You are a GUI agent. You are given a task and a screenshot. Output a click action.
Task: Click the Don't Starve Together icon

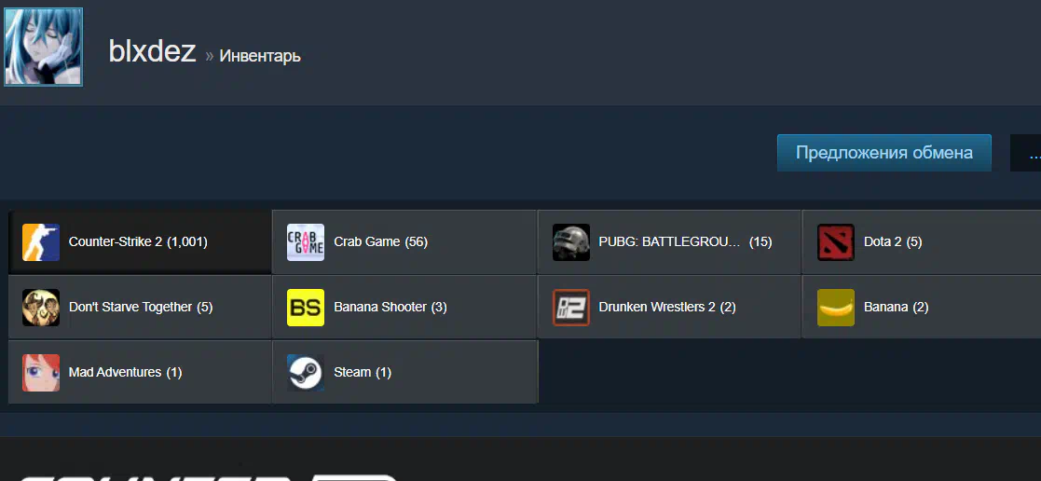coord(41,307)
